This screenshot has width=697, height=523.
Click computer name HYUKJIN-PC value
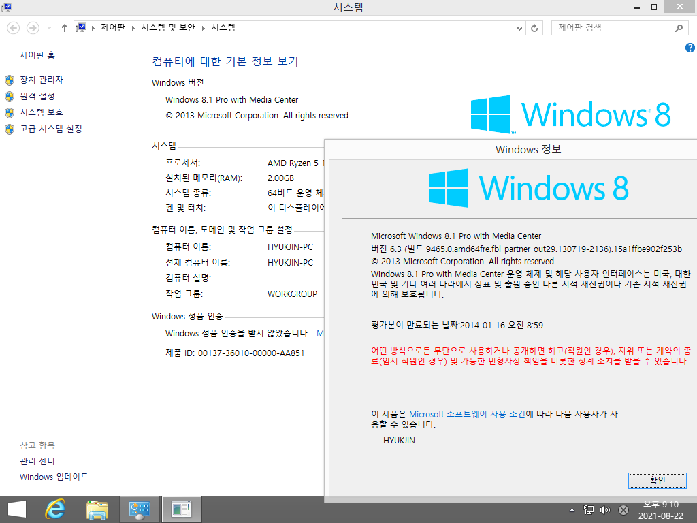(290, 247)
